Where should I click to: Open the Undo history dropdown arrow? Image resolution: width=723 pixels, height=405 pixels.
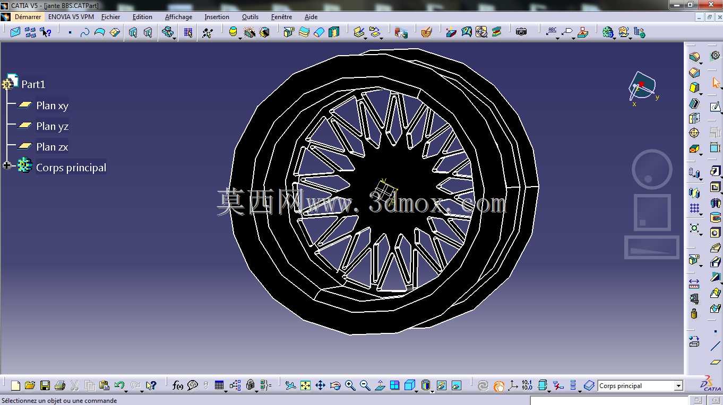tap(126, 391)
